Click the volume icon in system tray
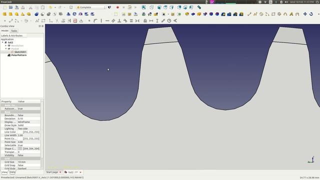This screenshot has height=180, width=320. tap(286, 2)
